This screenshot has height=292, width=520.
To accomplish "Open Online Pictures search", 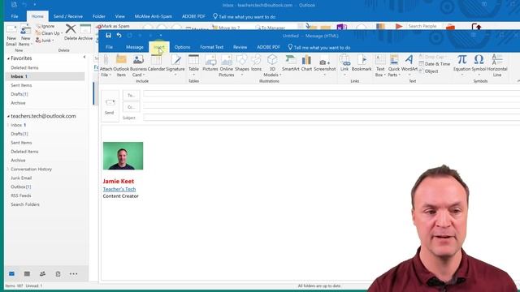I will coord(227,66).
